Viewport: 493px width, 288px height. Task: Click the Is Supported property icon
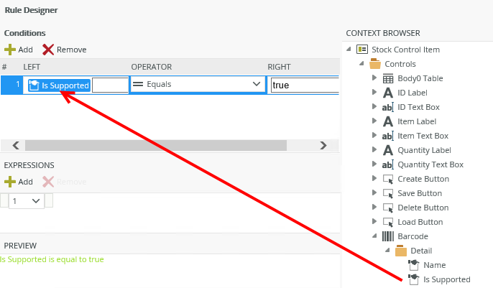pyautogui.click(x=413, y=279)
